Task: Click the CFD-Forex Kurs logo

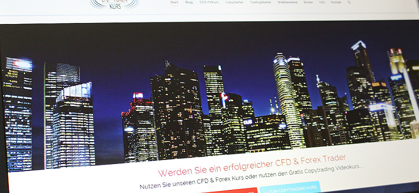Action: coord(114,4)
